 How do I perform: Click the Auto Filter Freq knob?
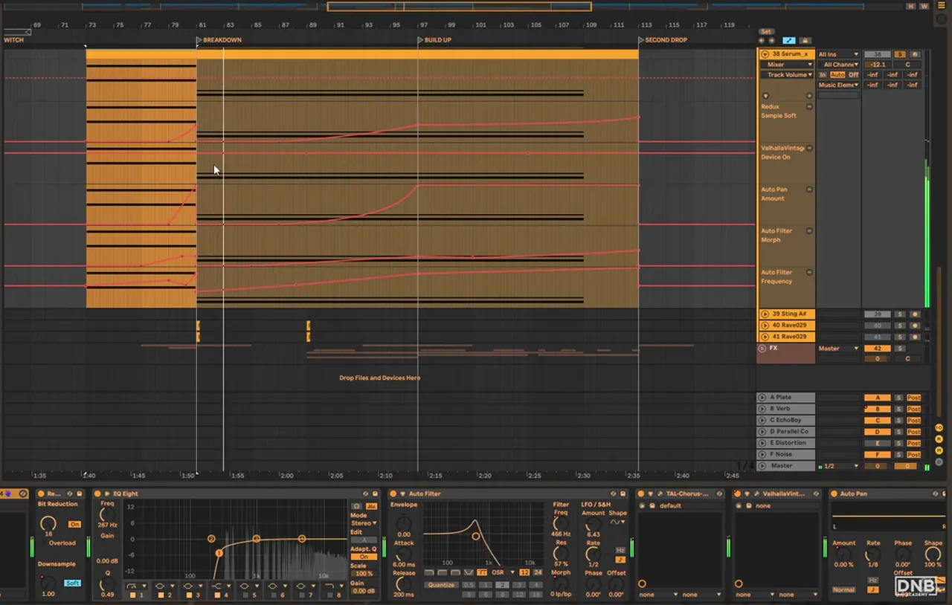click(559, 523)
